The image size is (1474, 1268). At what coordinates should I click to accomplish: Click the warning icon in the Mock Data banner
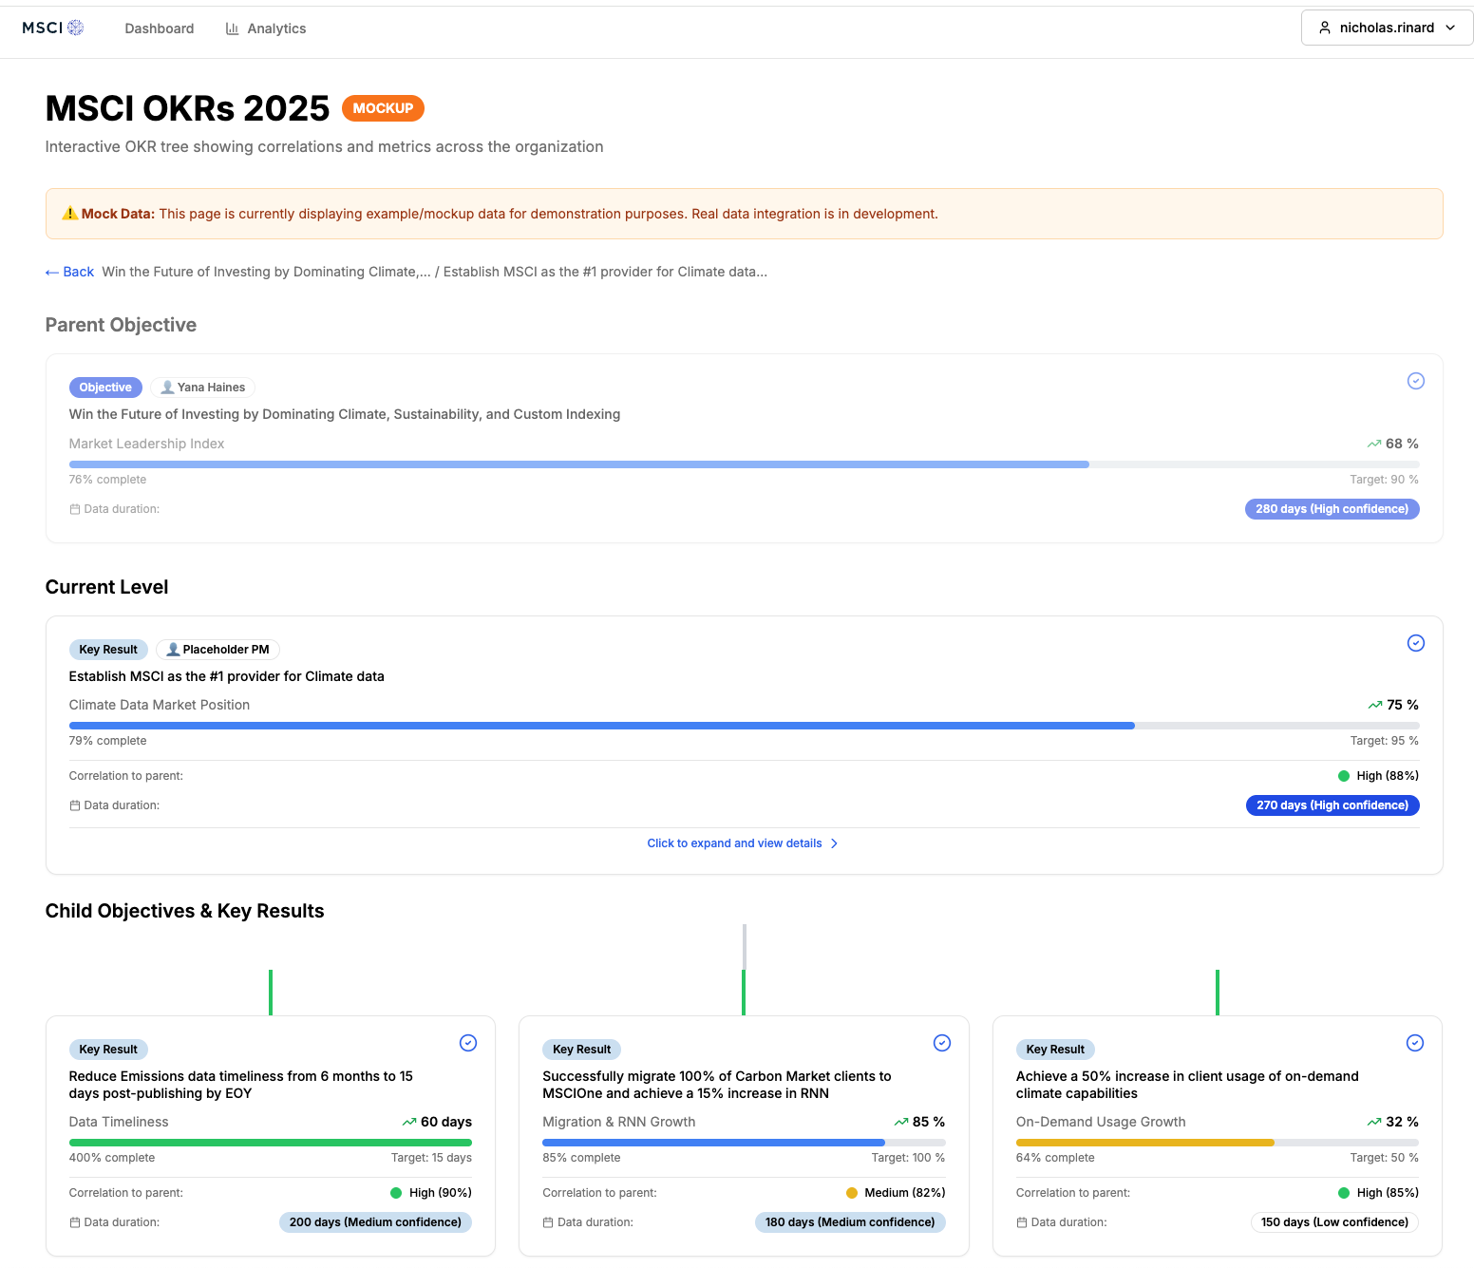pyautogui.click(x=69, y=213)
